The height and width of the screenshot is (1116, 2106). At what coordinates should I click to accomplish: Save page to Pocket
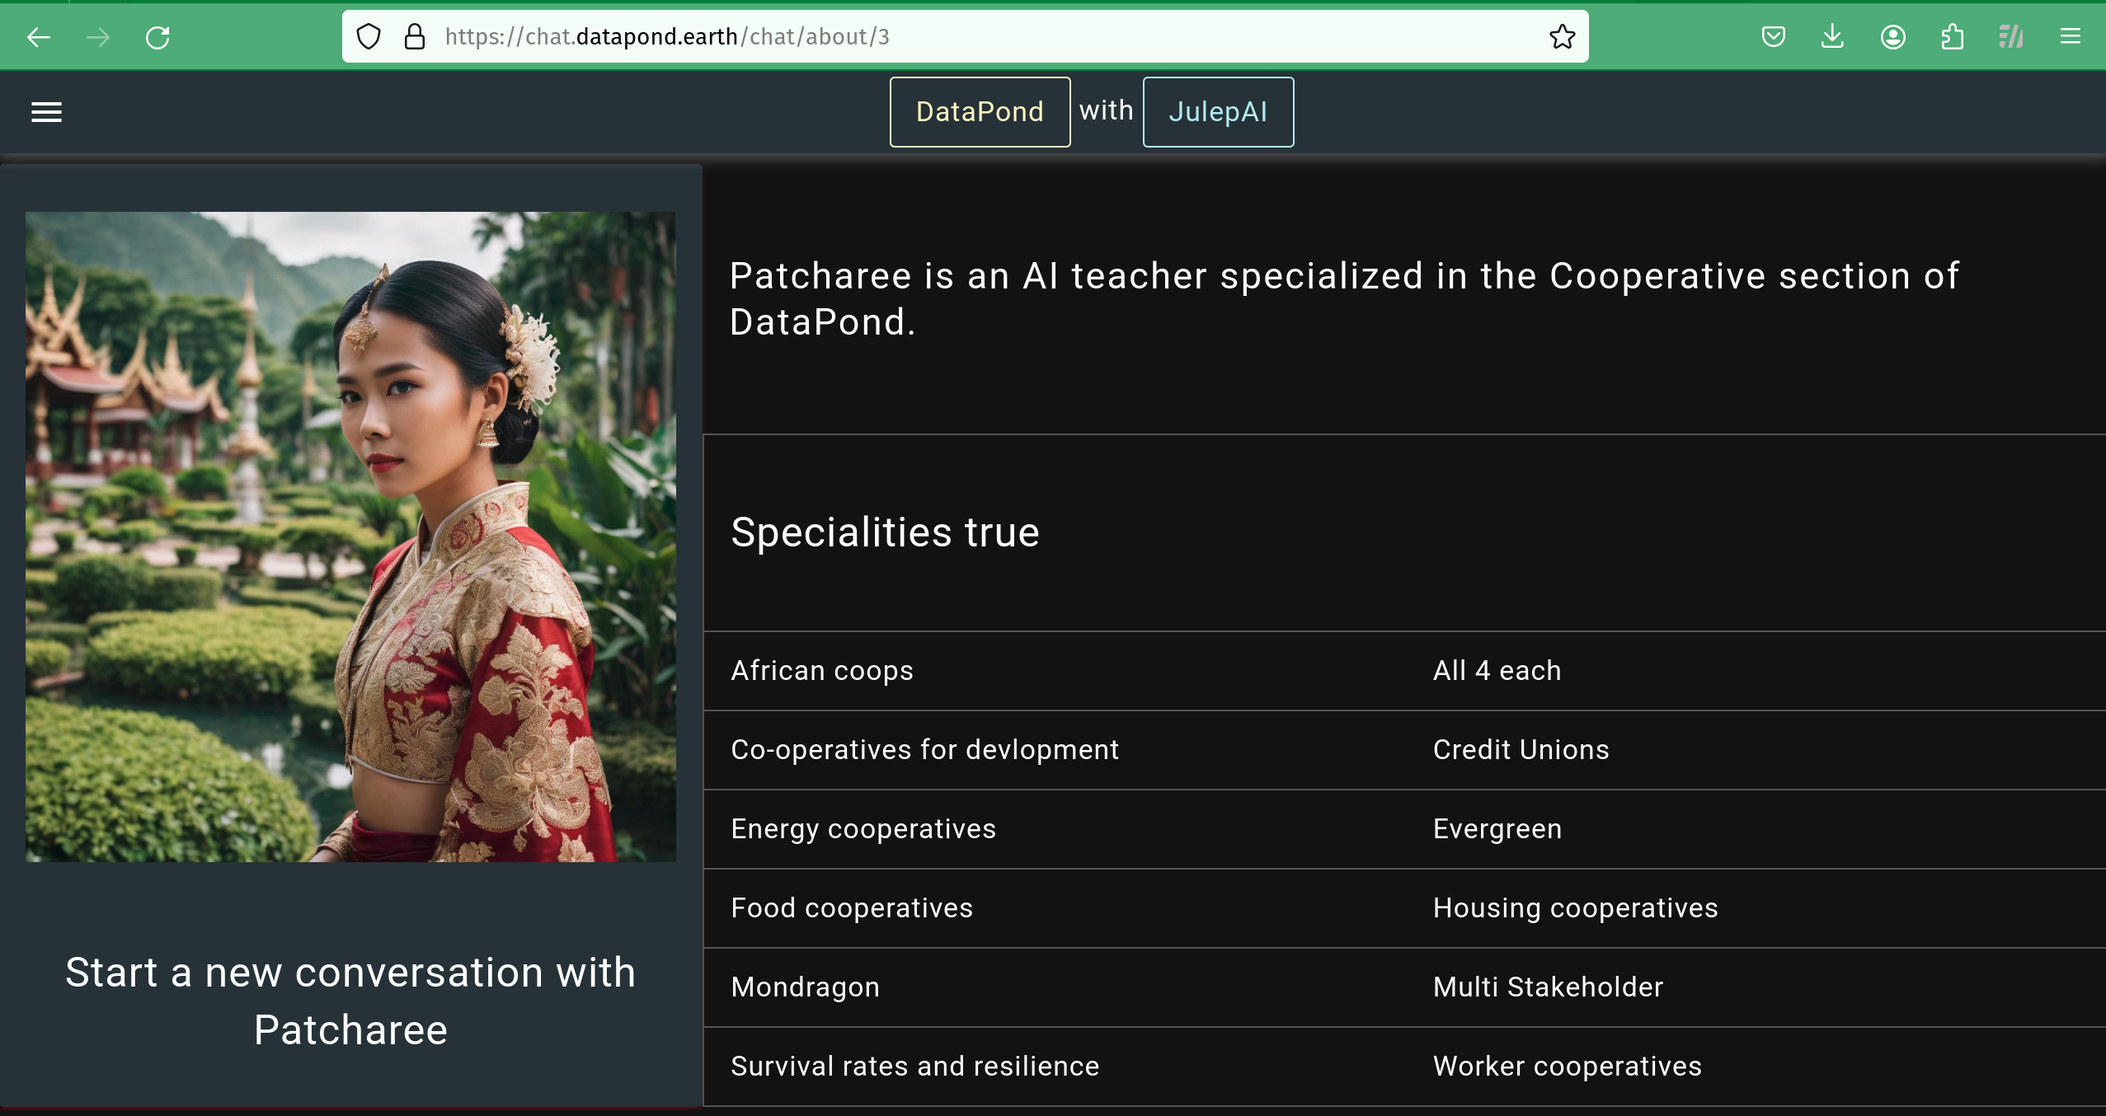(1773, 37)
